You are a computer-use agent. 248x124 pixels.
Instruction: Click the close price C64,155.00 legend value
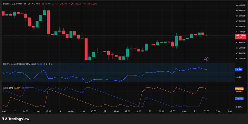77,4
